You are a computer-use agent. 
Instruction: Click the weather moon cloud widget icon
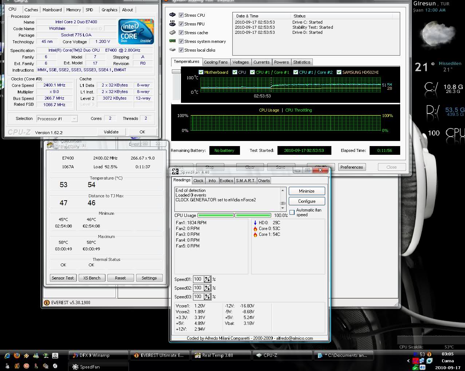(x=438, y=34)
